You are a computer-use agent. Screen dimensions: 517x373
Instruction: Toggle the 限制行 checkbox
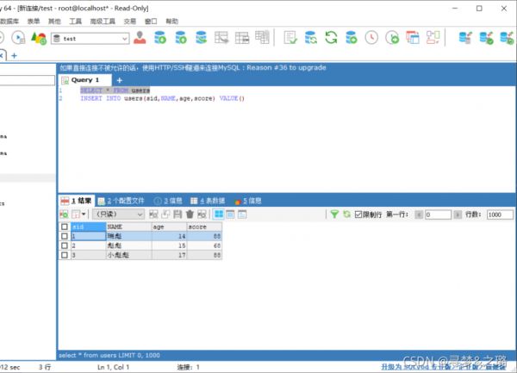[358, 214]
